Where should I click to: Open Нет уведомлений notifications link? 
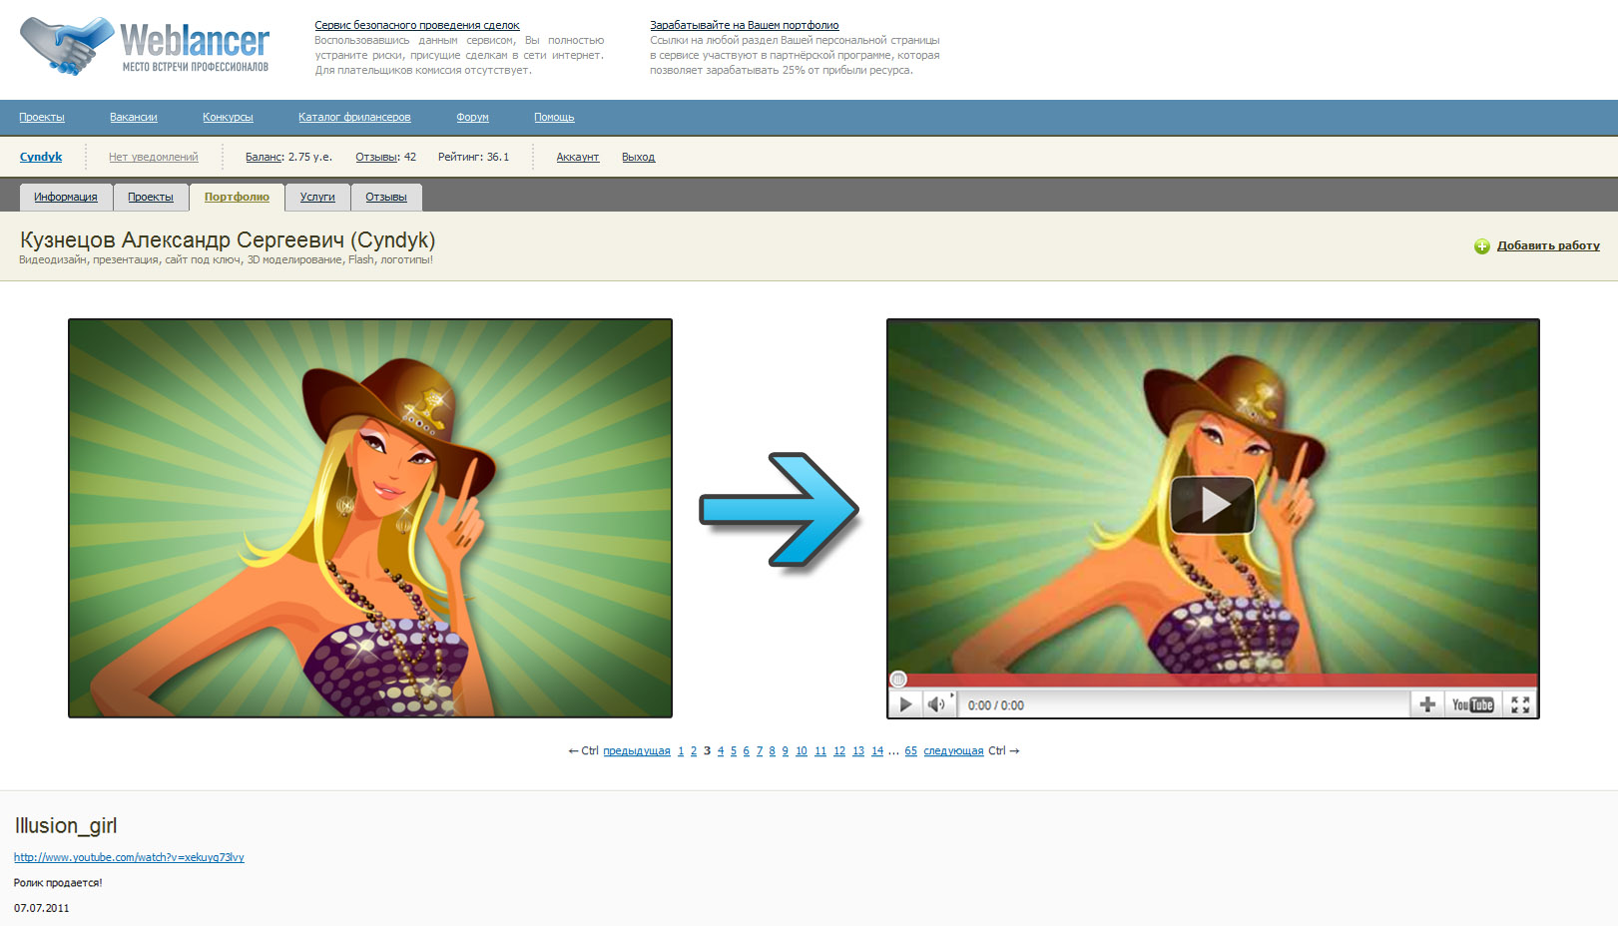(153, 157)
